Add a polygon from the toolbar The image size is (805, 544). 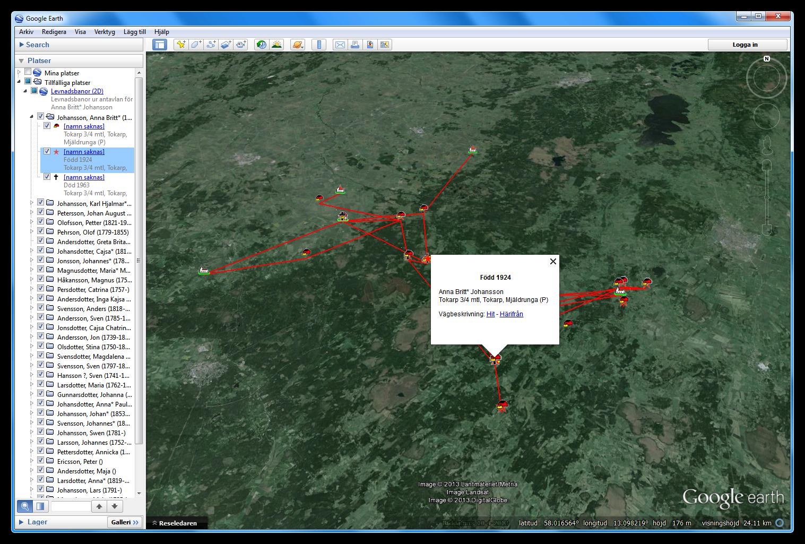(x=196, y=45)
